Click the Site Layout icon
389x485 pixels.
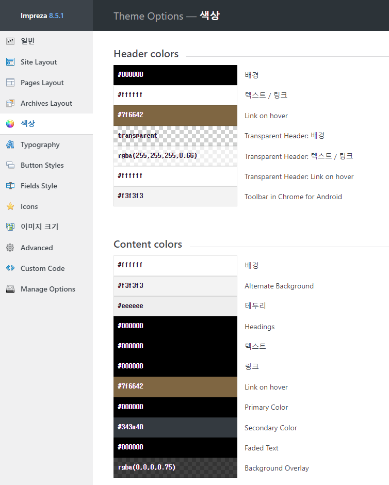click(10, 62)
